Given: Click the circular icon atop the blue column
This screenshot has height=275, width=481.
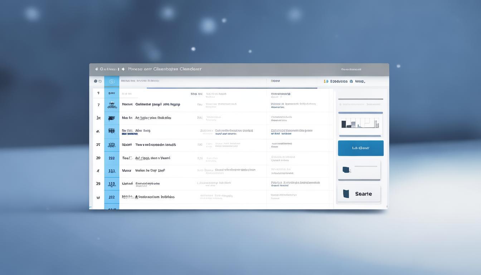Looking at the screenshot, I should pyautogui.click(x=112, y=81).
